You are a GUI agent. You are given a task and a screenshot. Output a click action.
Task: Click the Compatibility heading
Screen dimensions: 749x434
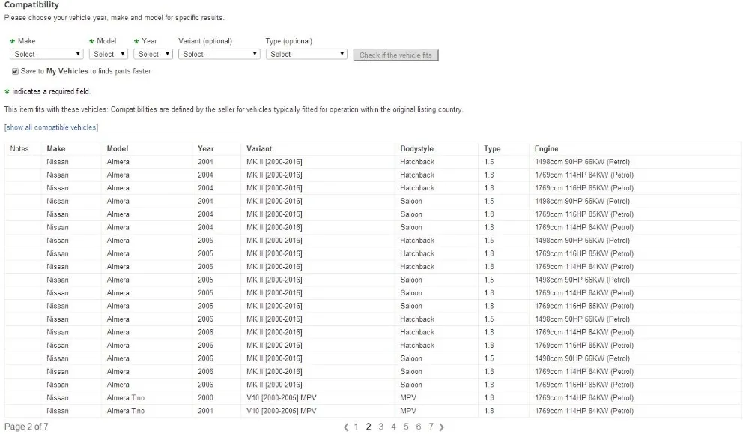coord(31,4)
